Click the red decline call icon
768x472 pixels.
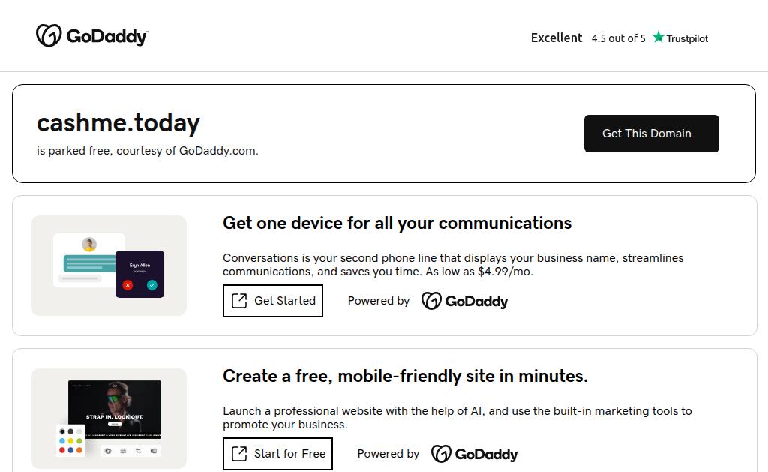127,285
